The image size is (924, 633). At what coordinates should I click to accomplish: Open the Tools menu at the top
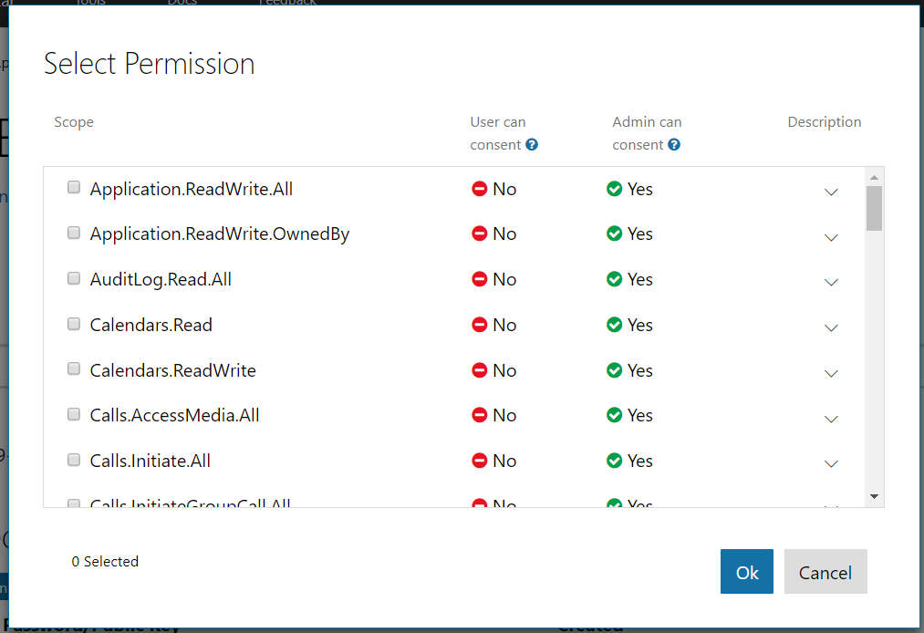coord(90,3)
